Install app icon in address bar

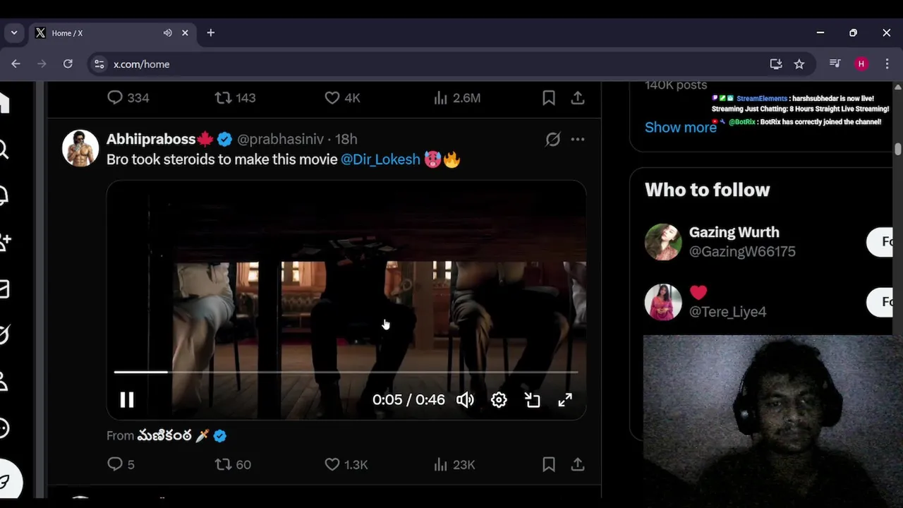[x=776, y=64]
